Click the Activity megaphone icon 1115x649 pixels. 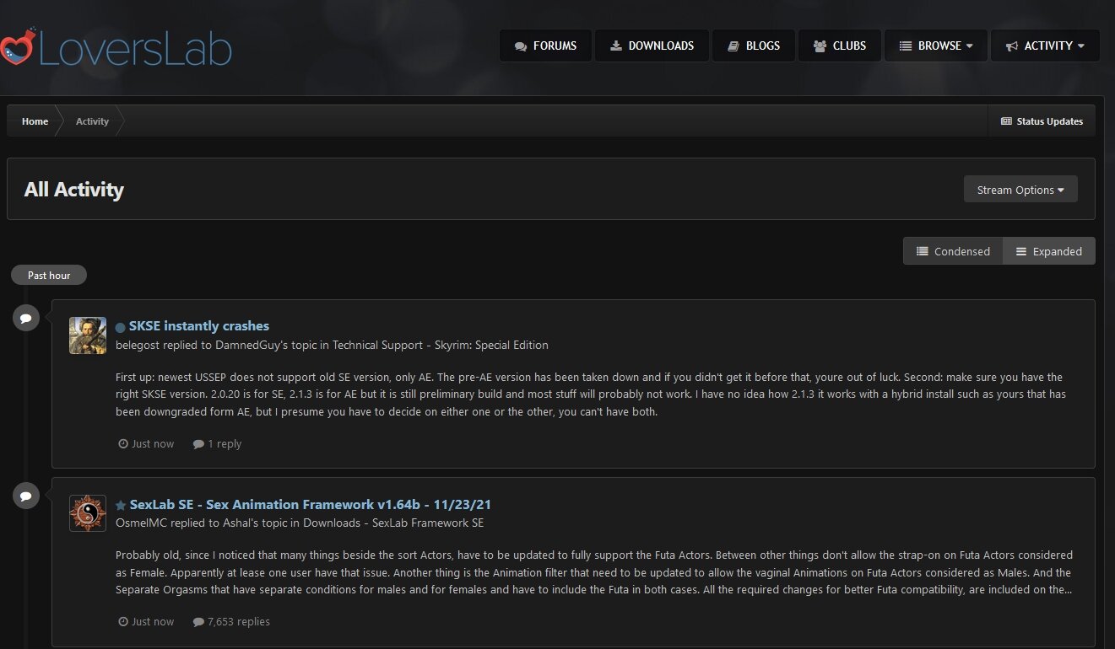[1012, 46]
